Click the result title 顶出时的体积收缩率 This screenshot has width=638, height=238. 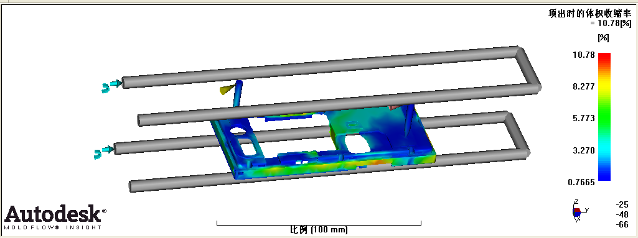pyautogui.click(x=590, y=13)
